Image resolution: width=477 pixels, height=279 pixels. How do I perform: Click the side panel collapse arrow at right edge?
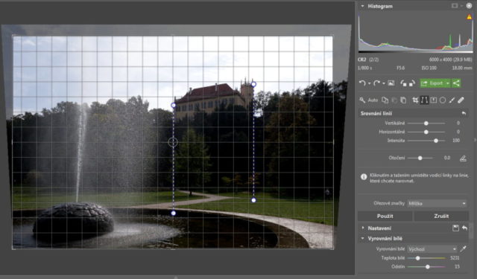(475, 140)
